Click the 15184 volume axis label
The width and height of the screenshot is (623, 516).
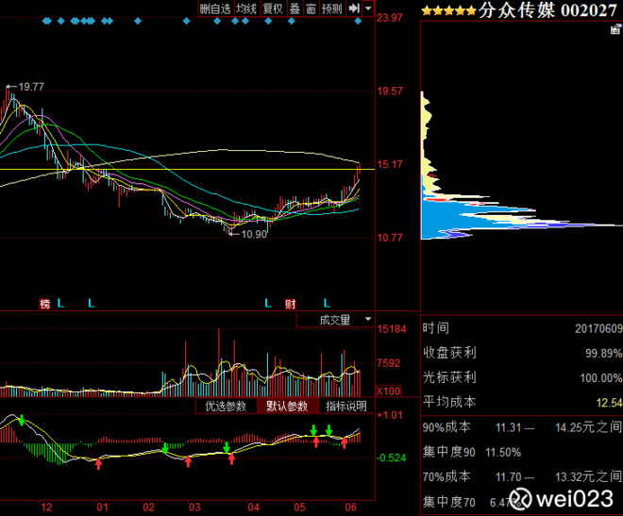click(x=392, y=329)
